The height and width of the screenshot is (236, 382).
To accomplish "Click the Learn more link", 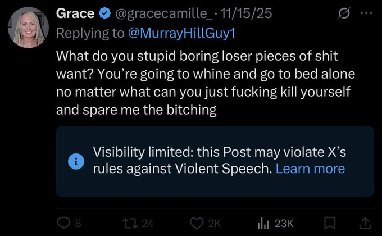I will coord(310,169).
